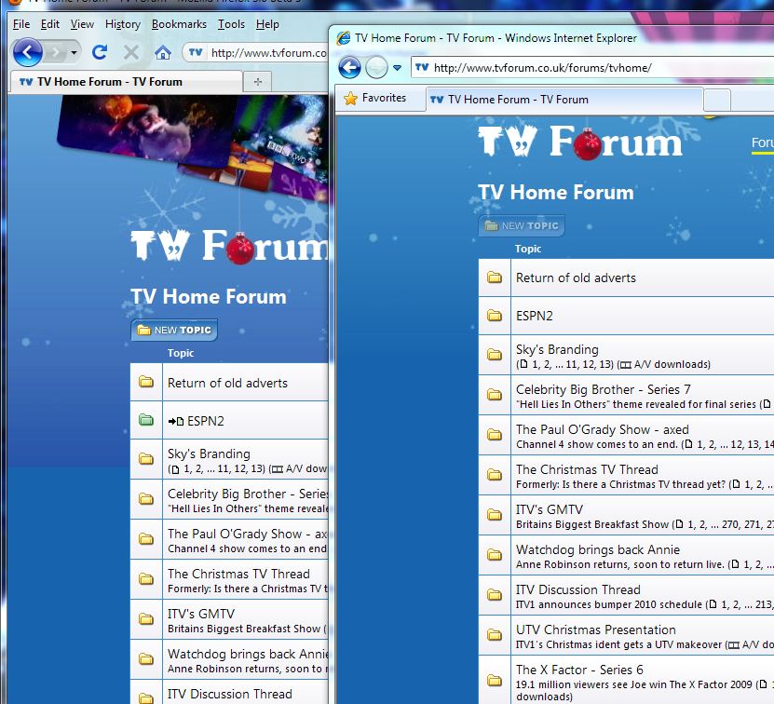This screenshot has height=704, width=774.
Task: Open The X Factor - Series 6 in IE
Action: [579, 670]
